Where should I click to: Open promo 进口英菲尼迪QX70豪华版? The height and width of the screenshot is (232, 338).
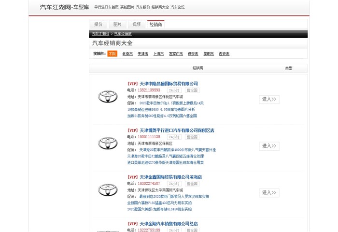pyautogui.click(x=165, y=162)
